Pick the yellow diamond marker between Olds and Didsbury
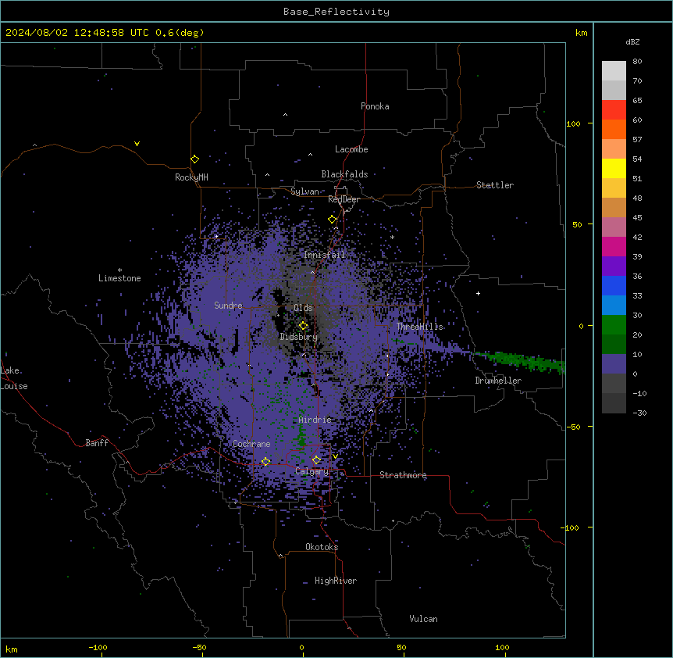This screenshot has height=658, width=673. (x=303, y=326)
